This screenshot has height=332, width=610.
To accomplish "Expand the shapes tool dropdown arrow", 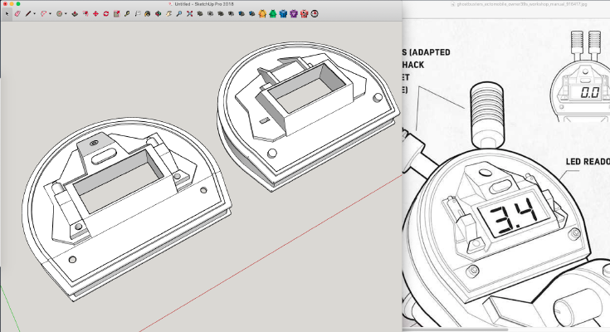I will click(66, 14).
